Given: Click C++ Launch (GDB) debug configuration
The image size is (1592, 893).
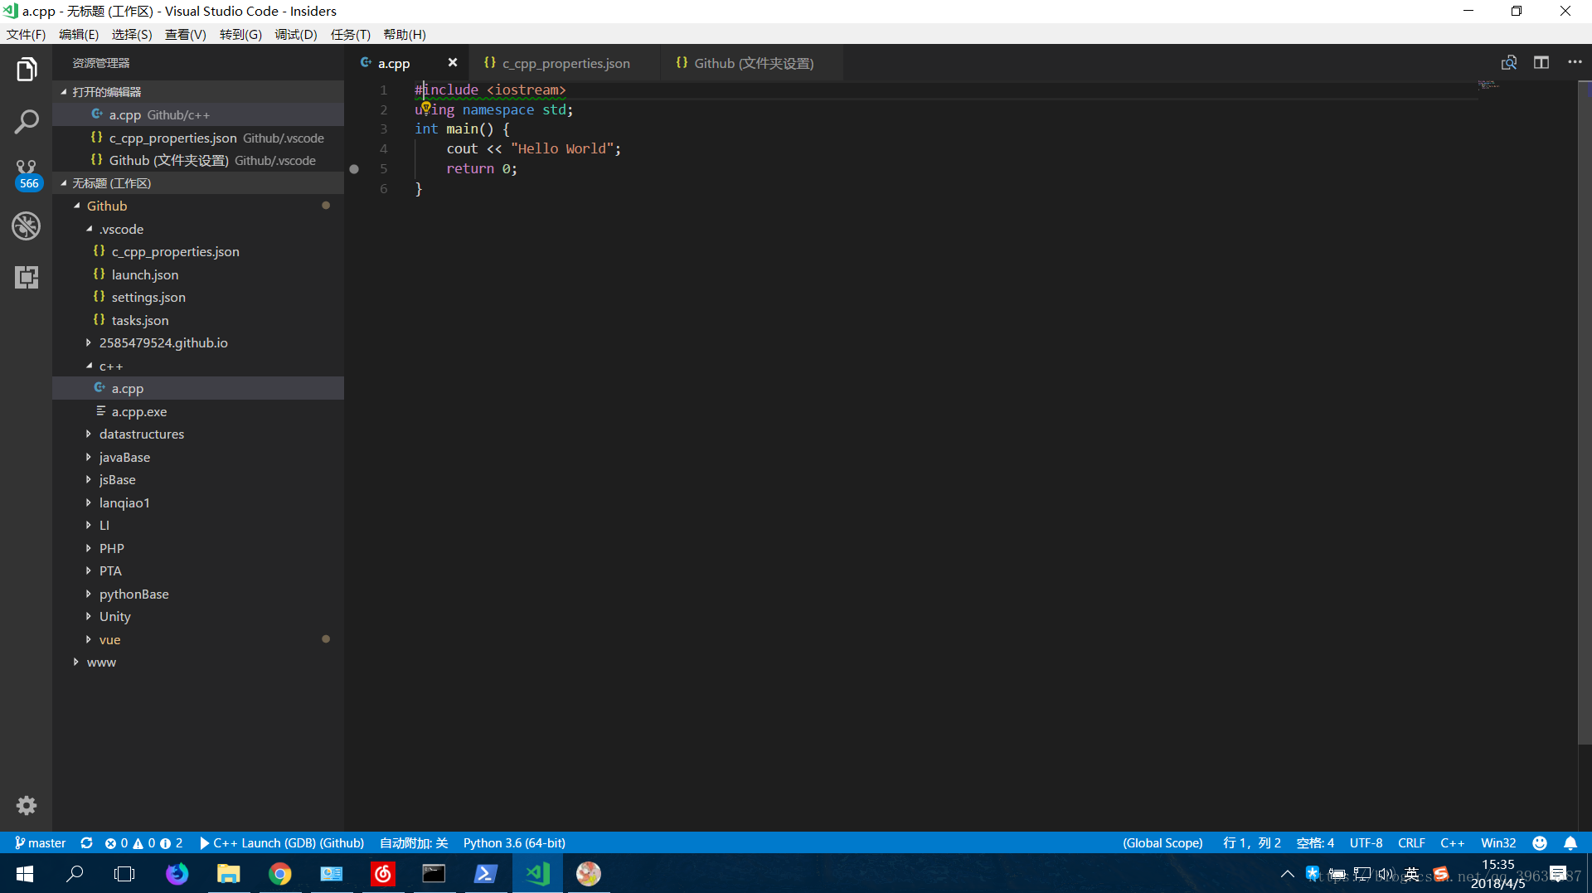Looking at the screenshot, I should pyautogui.click(x=282, y=842).
